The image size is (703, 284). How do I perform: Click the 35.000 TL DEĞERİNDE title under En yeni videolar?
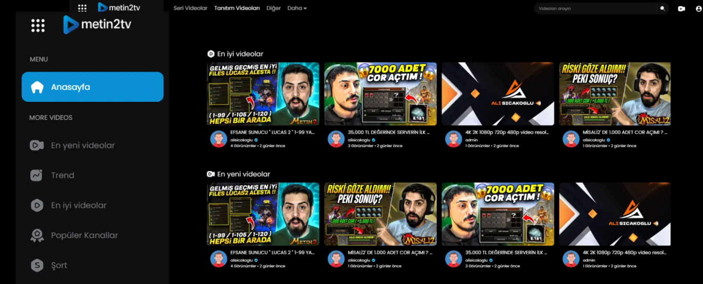click(506, 253)
